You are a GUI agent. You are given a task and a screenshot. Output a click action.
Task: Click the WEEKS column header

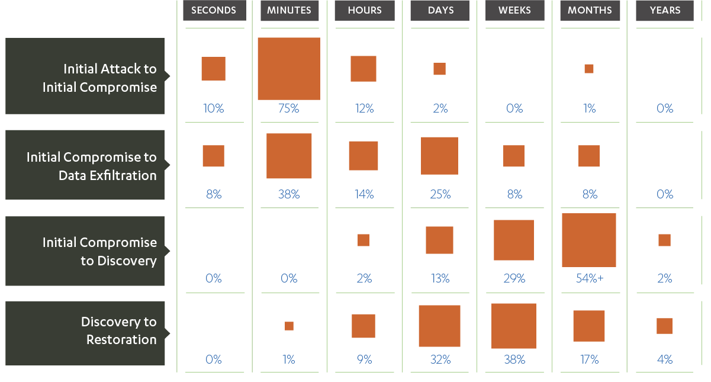pos(514,11)
